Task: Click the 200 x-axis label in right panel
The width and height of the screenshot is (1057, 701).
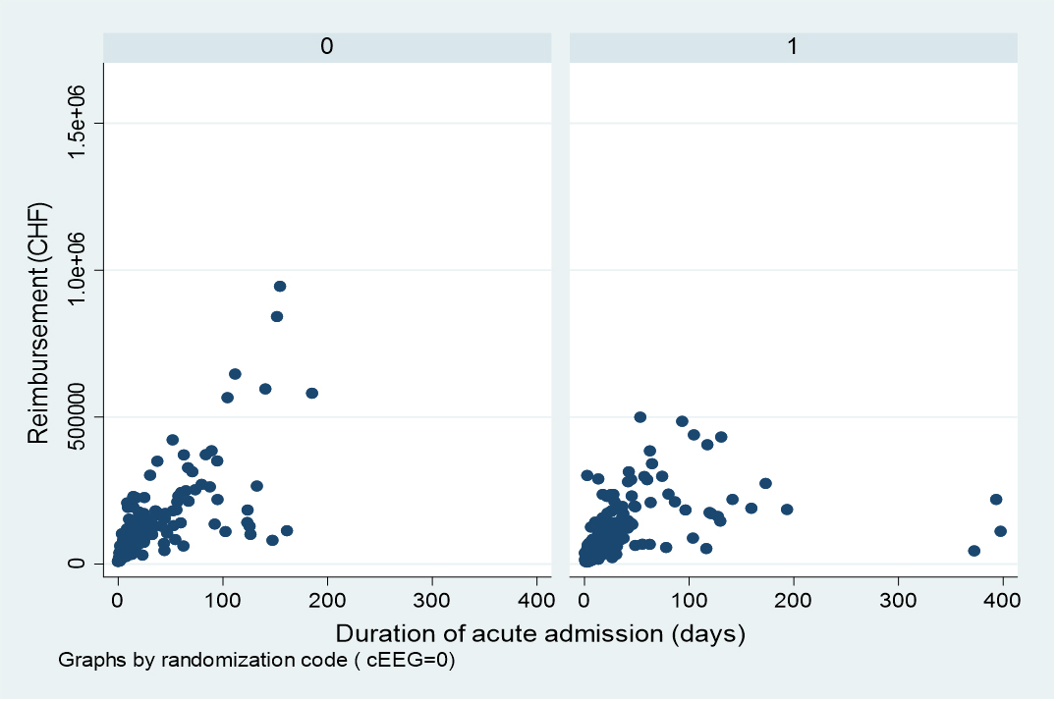Action: point(794,598)
